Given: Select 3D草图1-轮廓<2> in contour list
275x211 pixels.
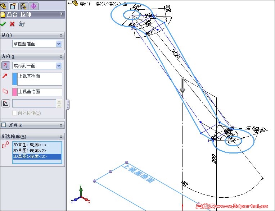Looking at the screenshot, I should 37,151.
